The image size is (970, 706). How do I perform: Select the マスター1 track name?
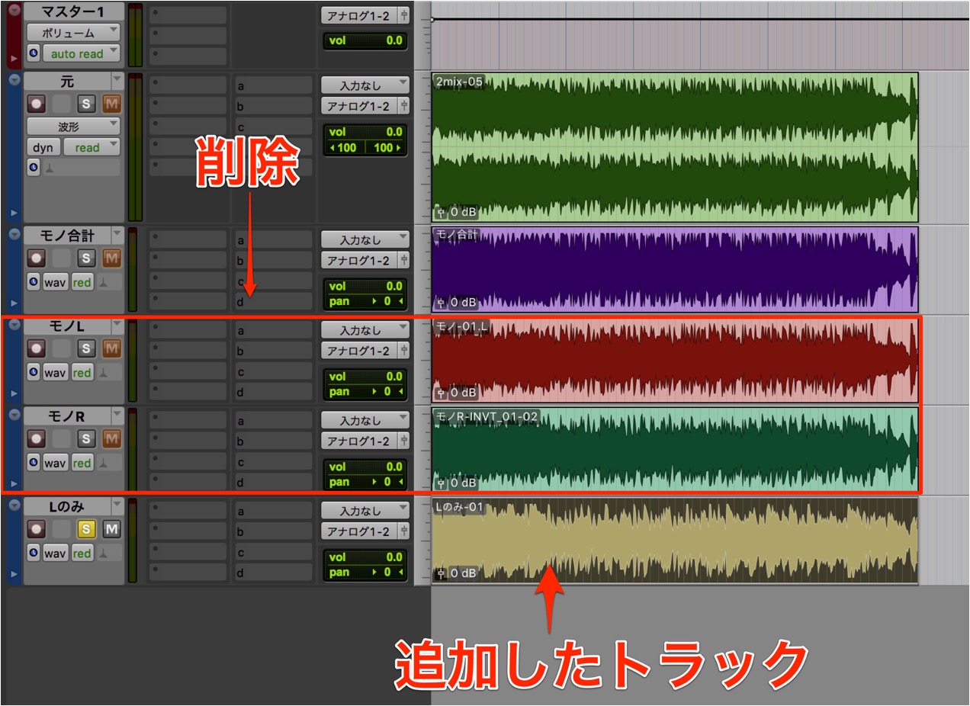pyautogui.click(x=73, y=11)
